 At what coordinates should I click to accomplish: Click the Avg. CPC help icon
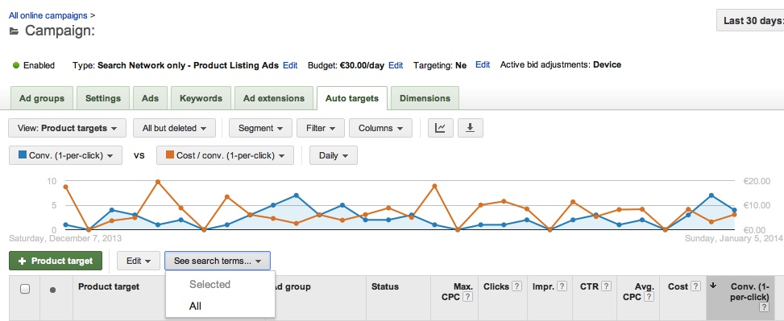click(649, 297)
